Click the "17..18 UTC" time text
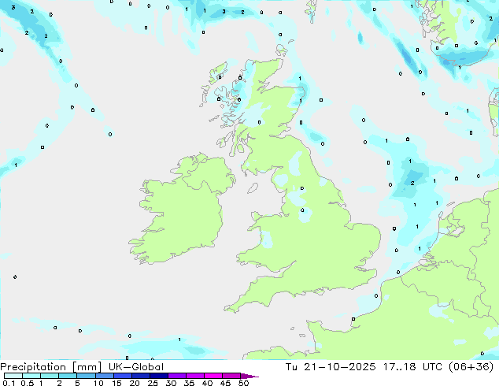The width and height of the screenshot is (499, 386). point(412,367)
